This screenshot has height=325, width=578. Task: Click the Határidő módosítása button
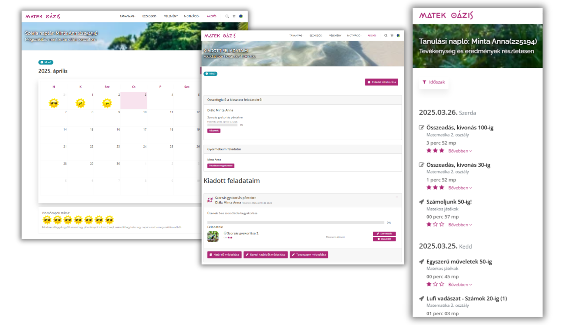[x=224, y=255]
